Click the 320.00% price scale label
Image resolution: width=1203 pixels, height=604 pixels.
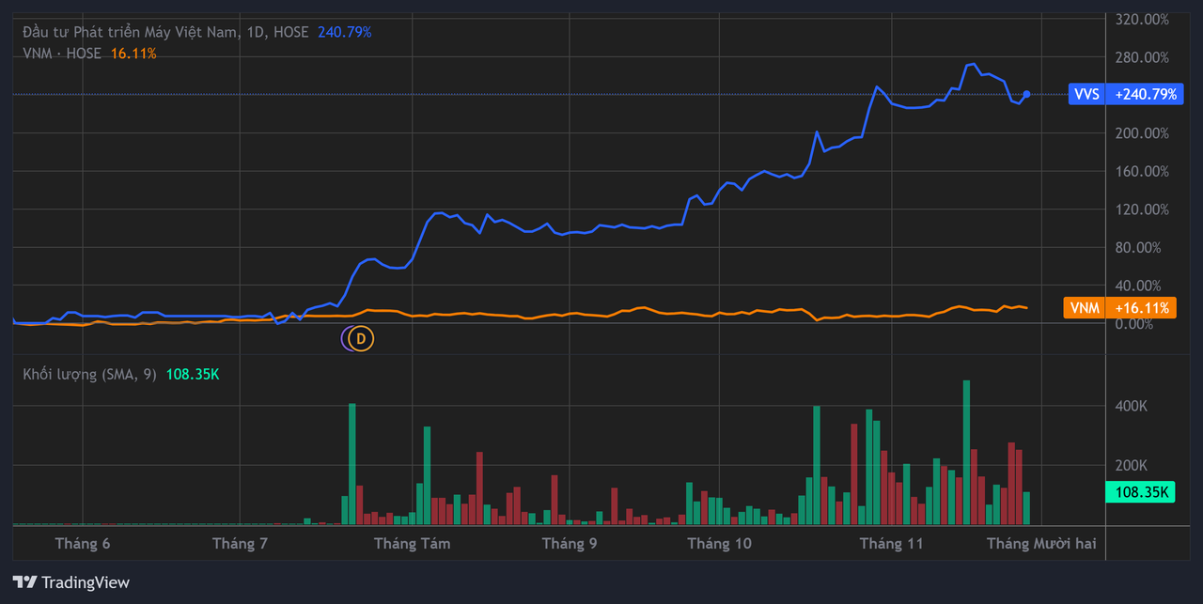click(1142, 19)
